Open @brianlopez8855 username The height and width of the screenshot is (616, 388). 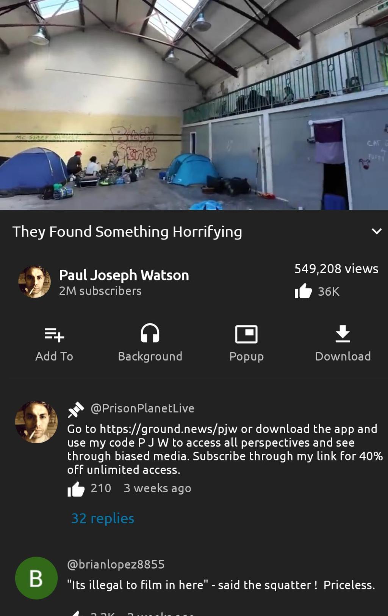(x=116, y=564)
